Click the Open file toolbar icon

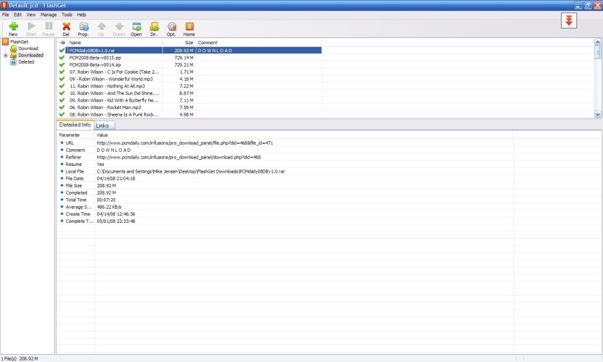[136, 27]
